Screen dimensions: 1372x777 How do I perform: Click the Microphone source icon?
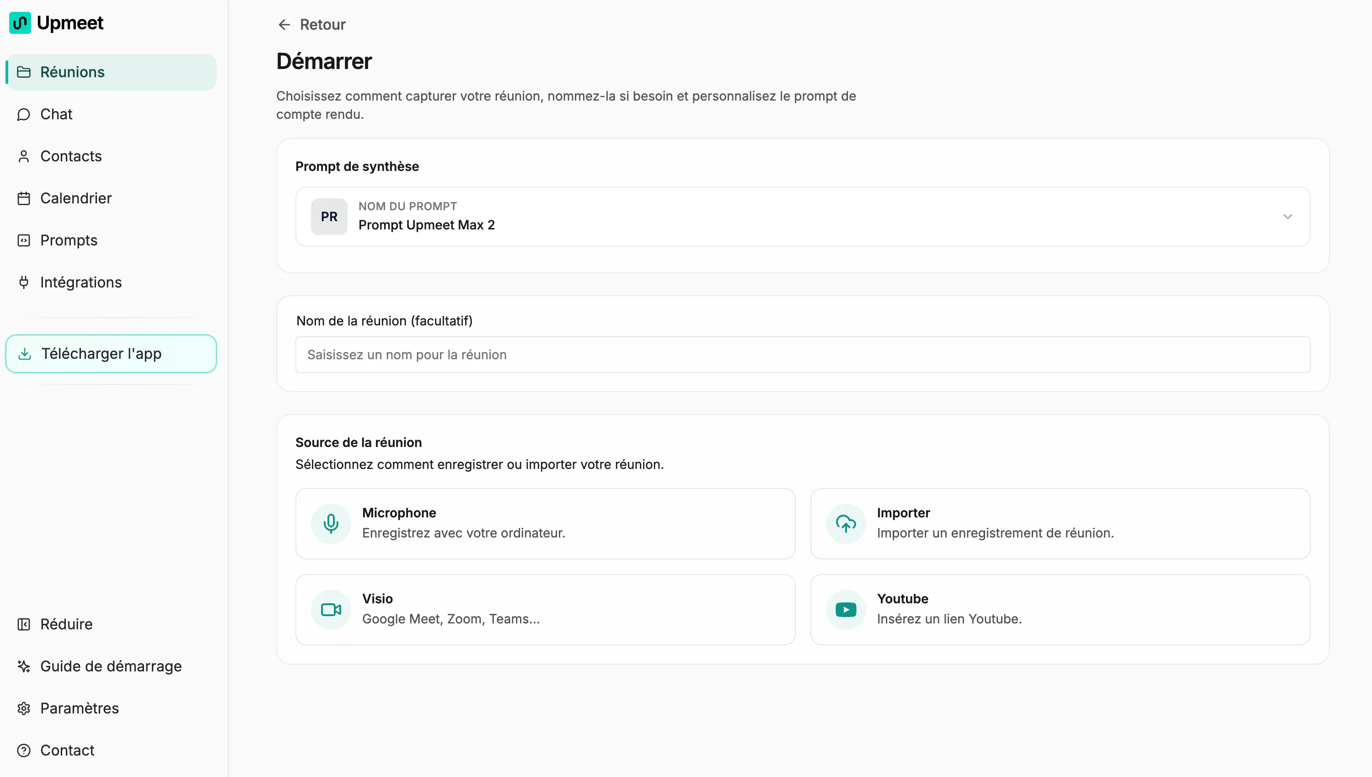point(331,523)
